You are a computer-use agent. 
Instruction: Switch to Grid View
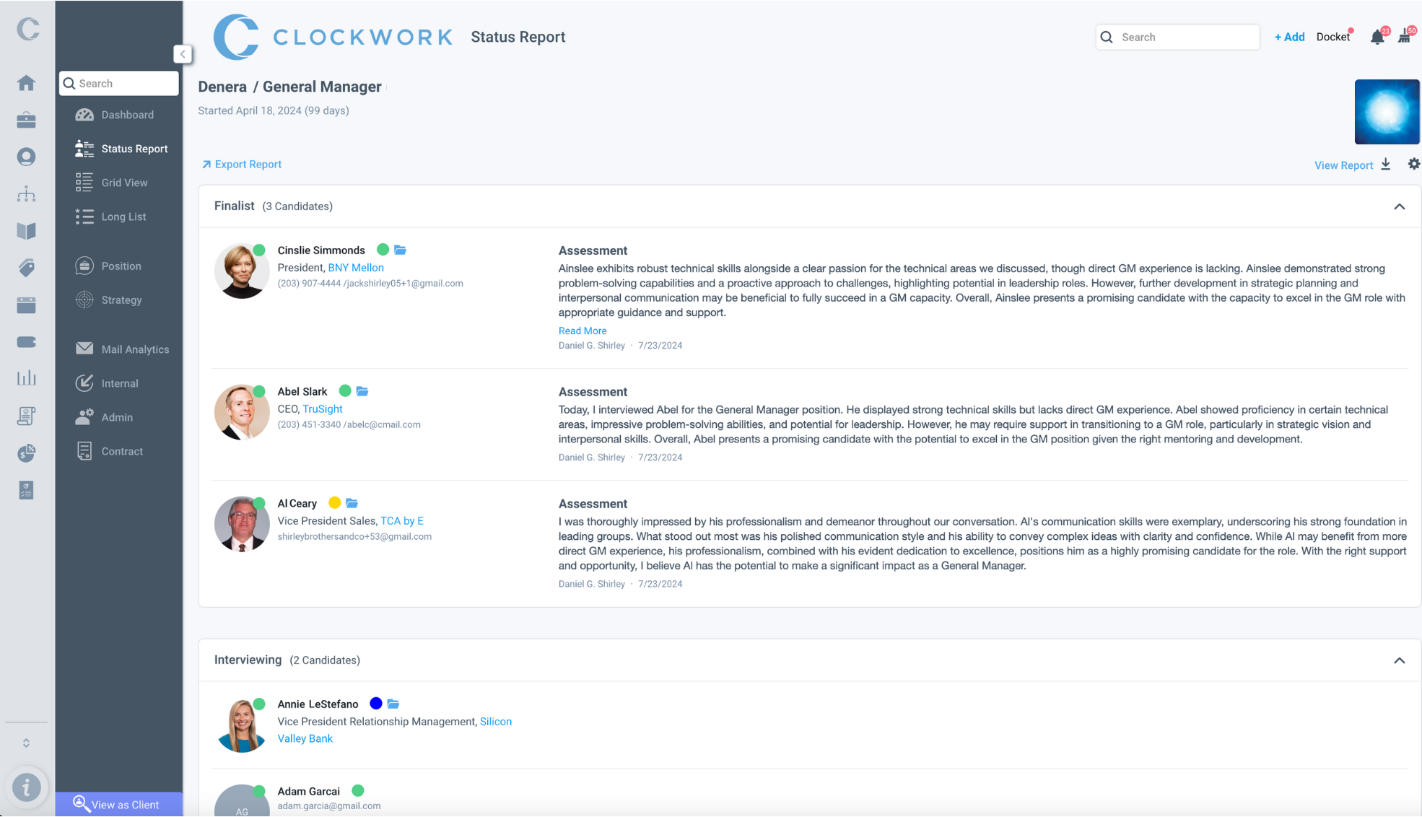click(123, 182)
